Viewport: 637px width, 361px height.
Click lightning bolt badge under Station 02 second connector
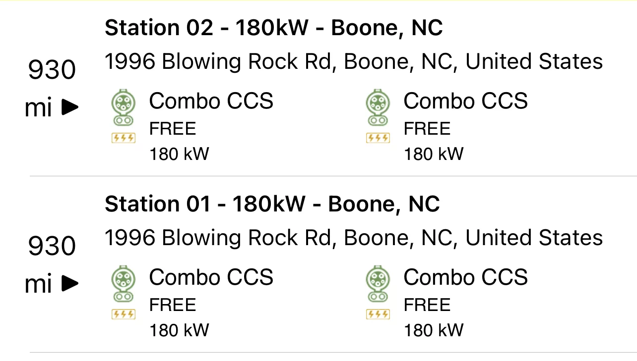378,138
